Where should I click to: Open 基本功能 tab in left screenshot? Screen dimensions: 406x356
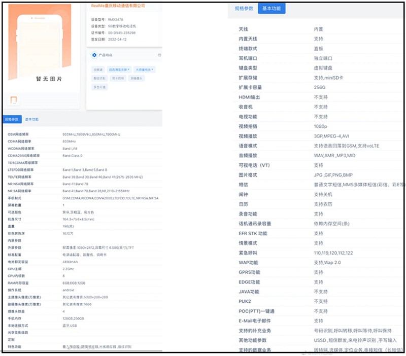(32, 119)
